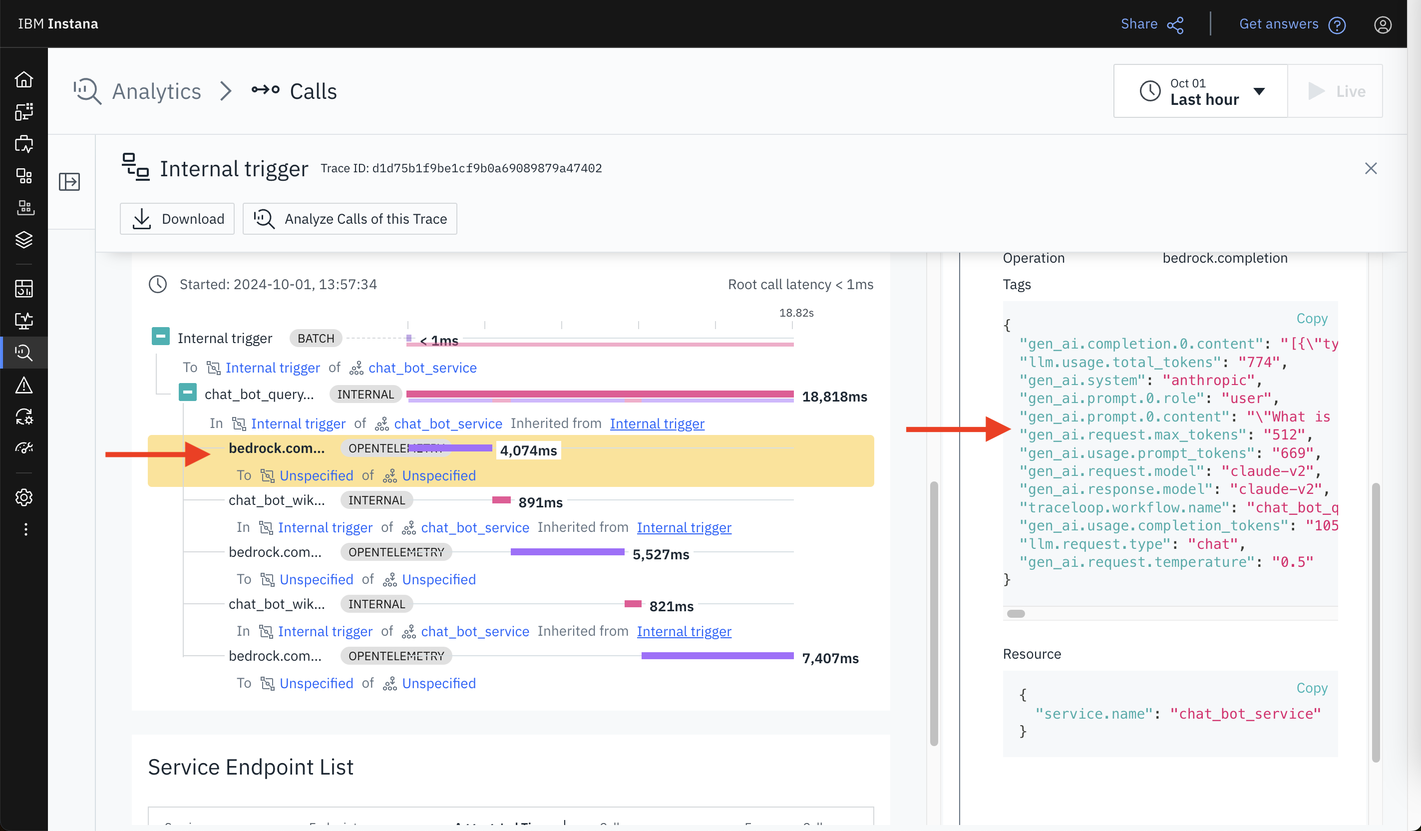1421x831 pixels.
Task: Open Settings via the gear icon
Action: click(24, 497)
